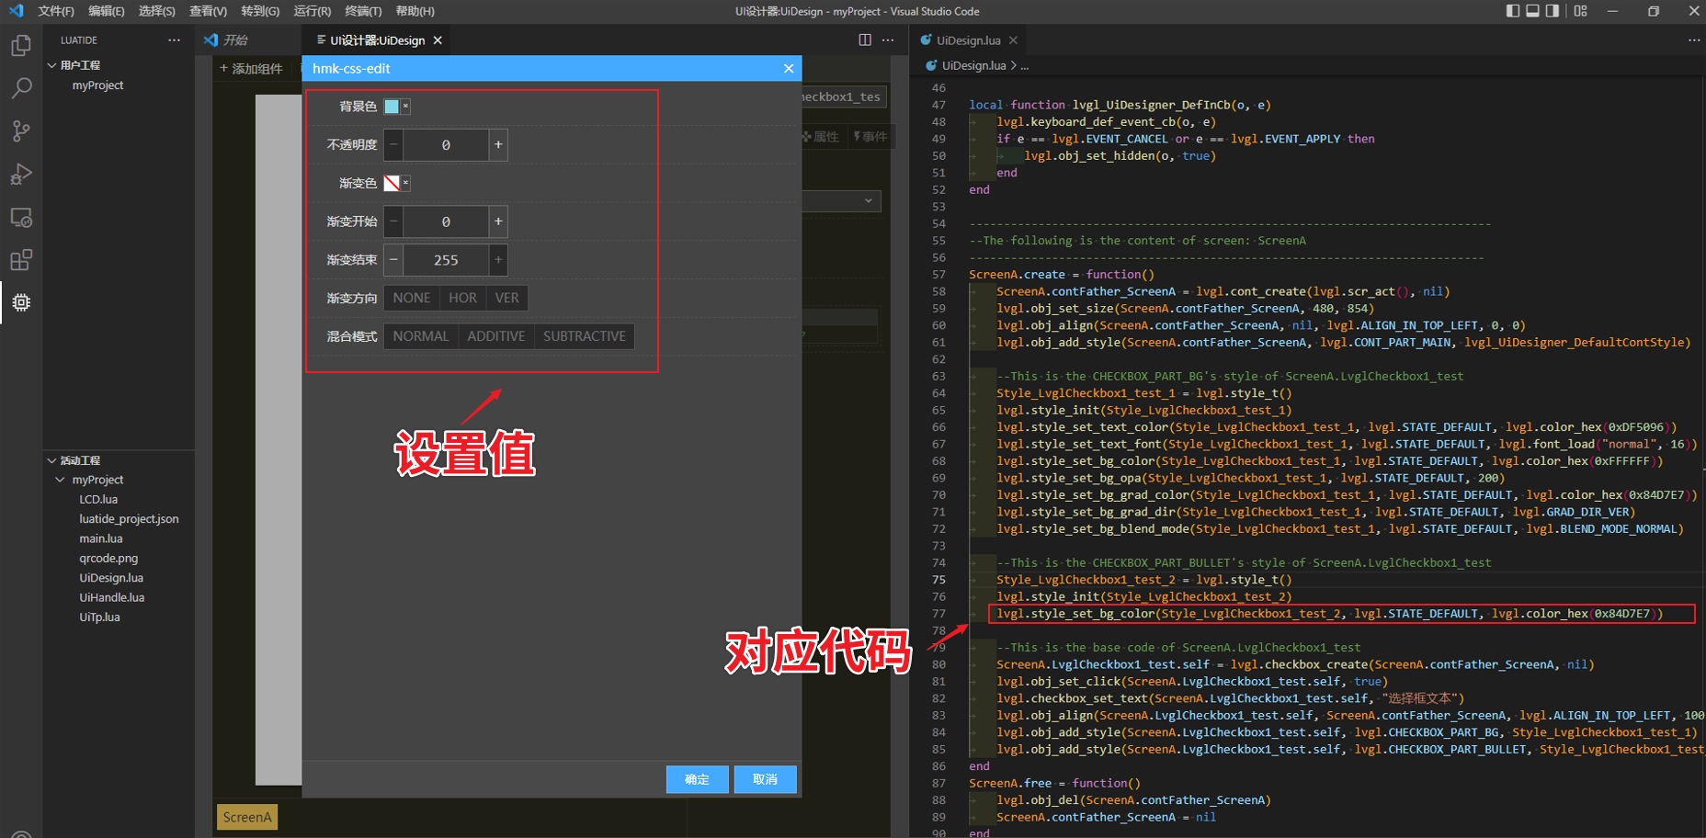Click the split editor icon
Image resolution: width=1706 pixels, height=838 pixels.
point(864,40)
